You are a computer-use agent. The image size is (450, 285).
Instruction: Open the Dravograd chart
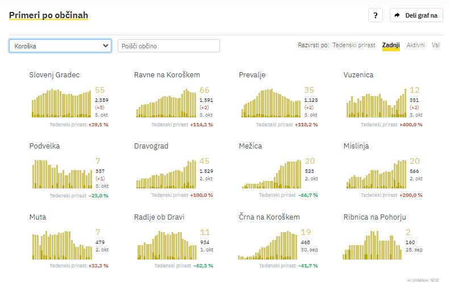[x=166, y=174]
